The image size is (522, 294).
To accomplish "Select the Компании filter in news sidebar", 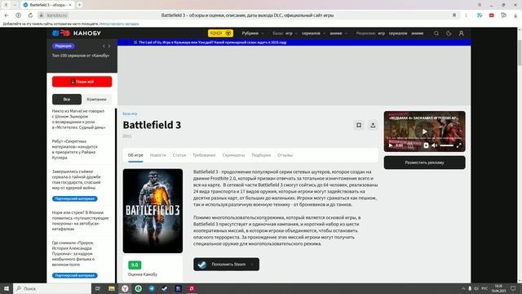I will coord(96,100).
